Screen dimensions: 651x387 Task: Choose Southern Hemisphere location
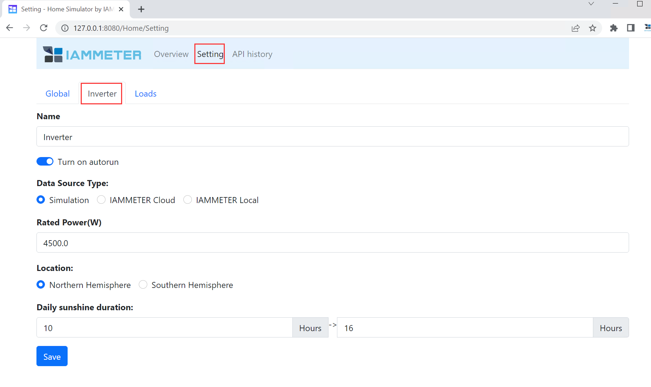tap(143, 285)
